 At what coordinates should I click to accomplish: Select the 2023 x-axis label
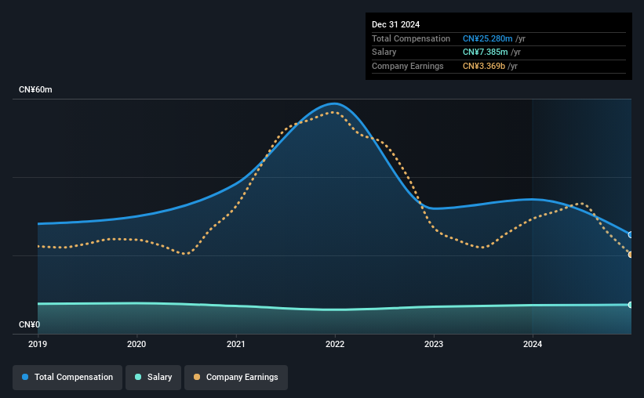point(434,344)
